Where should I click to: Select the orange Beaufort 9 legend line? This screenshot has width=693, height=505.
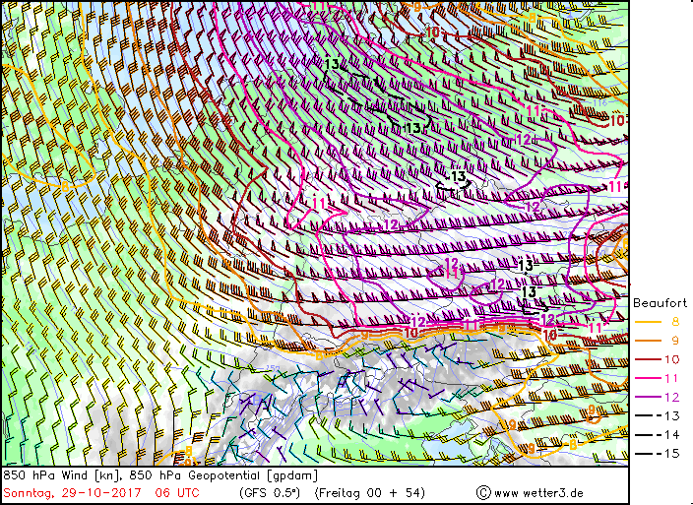point(649,341)
